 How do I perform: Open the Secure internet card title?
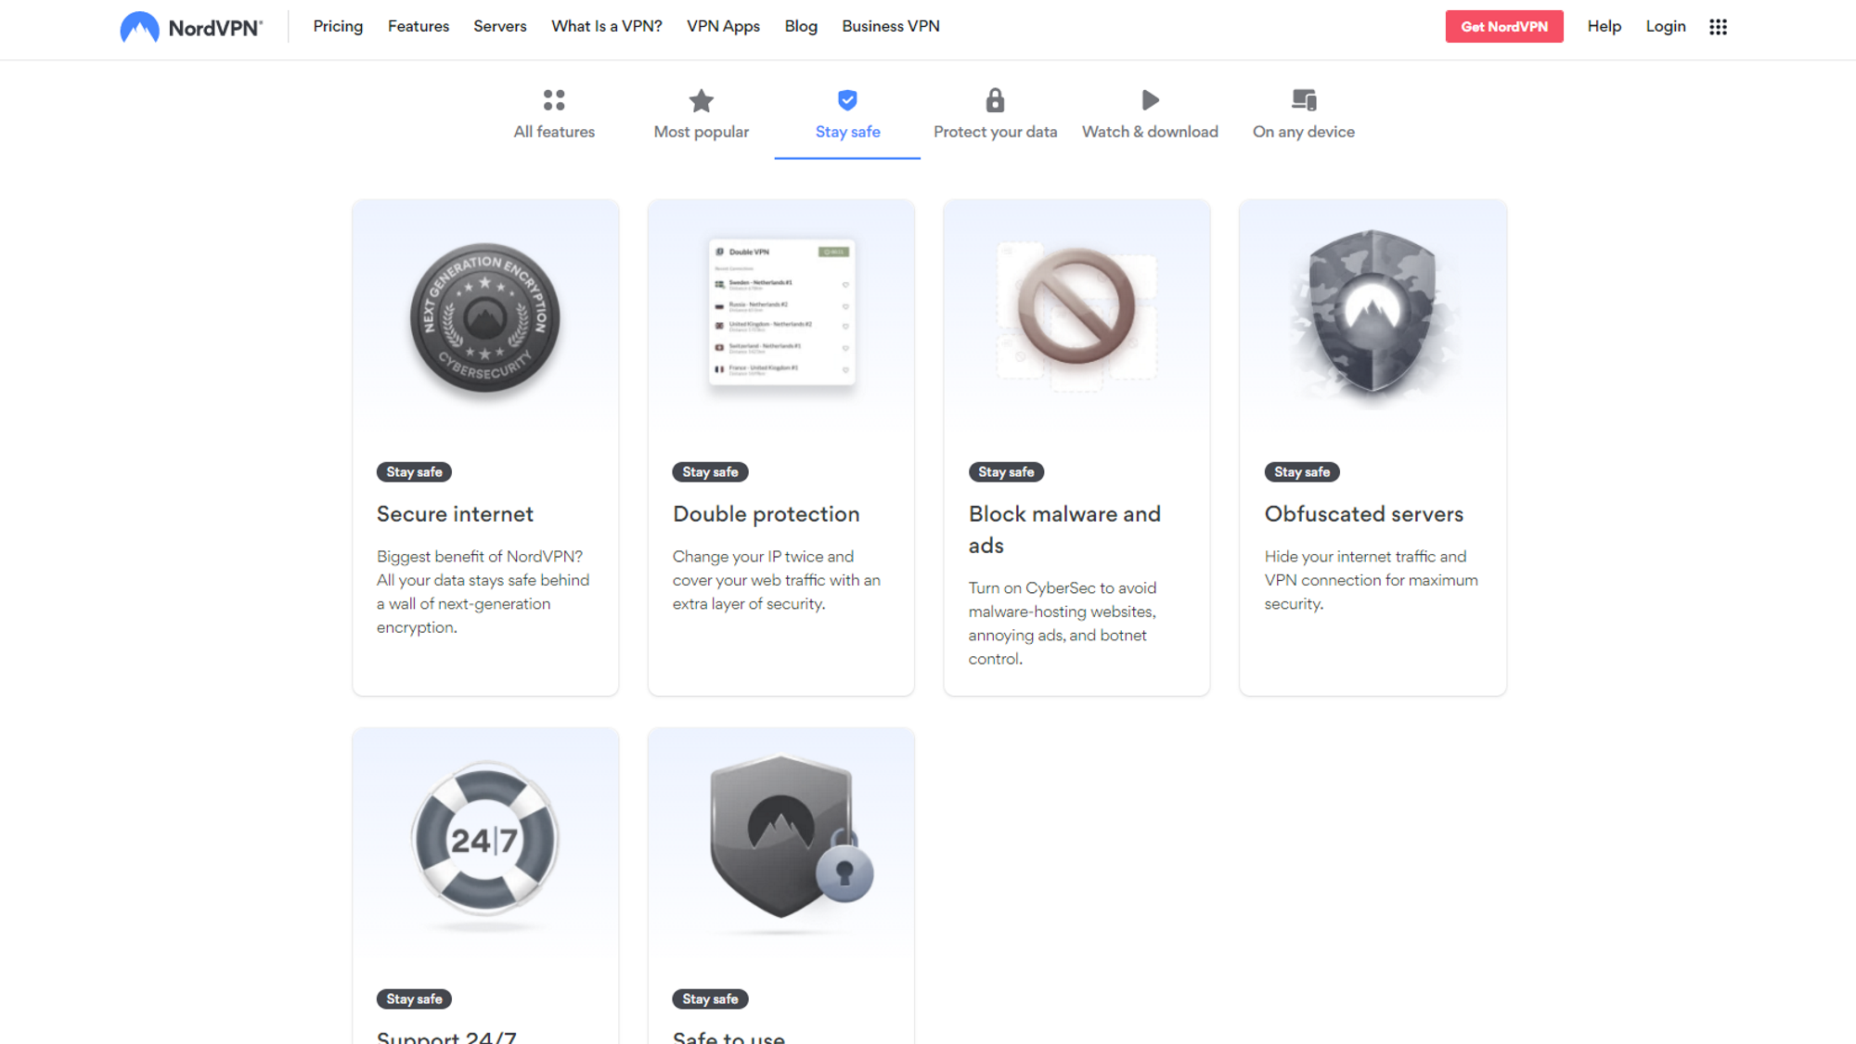point(455,514)
